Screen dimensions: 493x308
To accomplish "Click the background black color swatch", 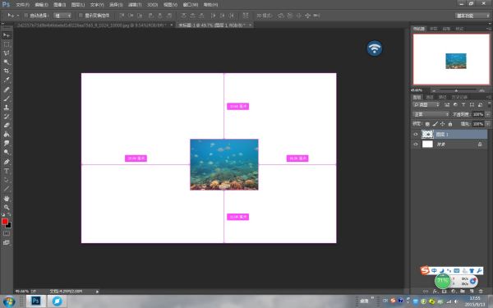I will [9, 225].
